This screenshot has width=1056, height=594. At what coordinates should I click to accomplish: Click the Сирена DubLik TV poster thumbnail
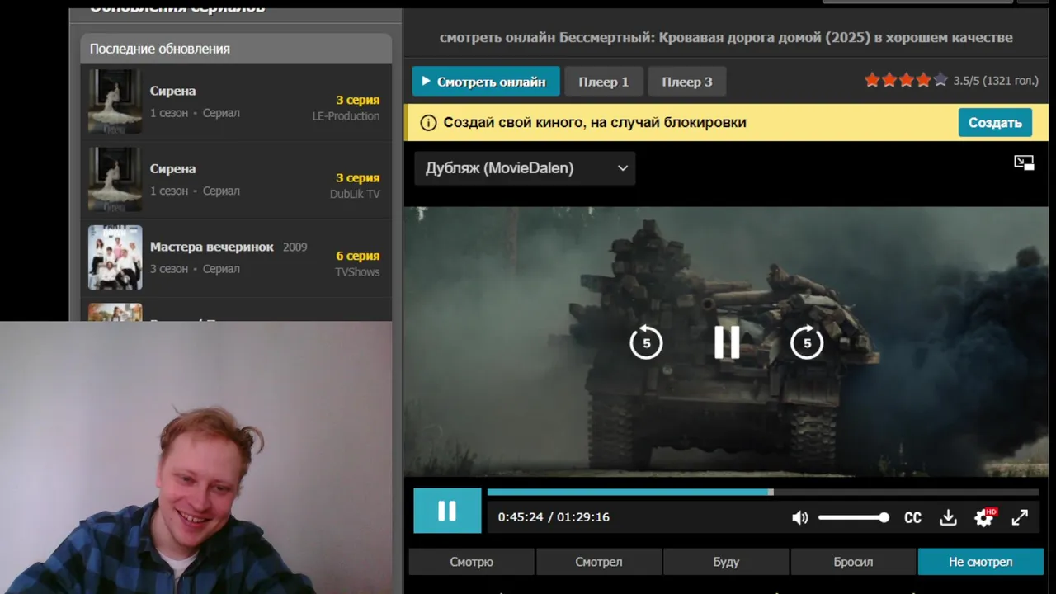coord(115,179)
